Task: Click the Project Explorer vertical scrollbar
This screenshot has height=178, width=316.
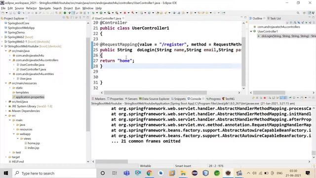Action: pos(88,85)
